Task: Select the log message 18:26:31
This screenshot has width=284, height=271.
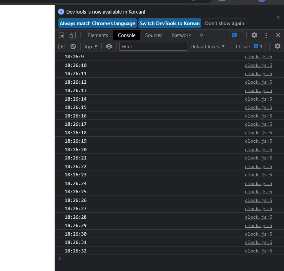Action: point(75,242)
